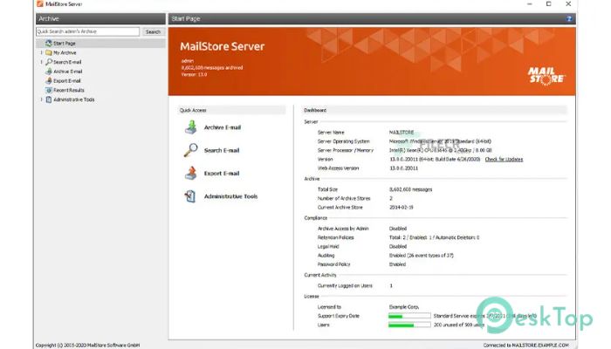Click the Password Policy label
The height and width of the screenshot is (349, 611).
coord(333,264)
